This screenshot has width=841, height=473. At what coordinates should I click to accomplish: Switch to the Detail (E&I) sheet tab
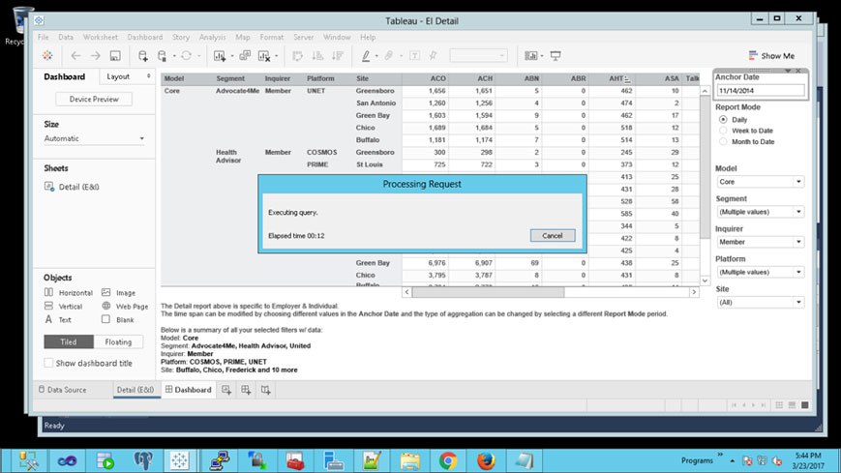pyautogui.click(x=135, y=390)
